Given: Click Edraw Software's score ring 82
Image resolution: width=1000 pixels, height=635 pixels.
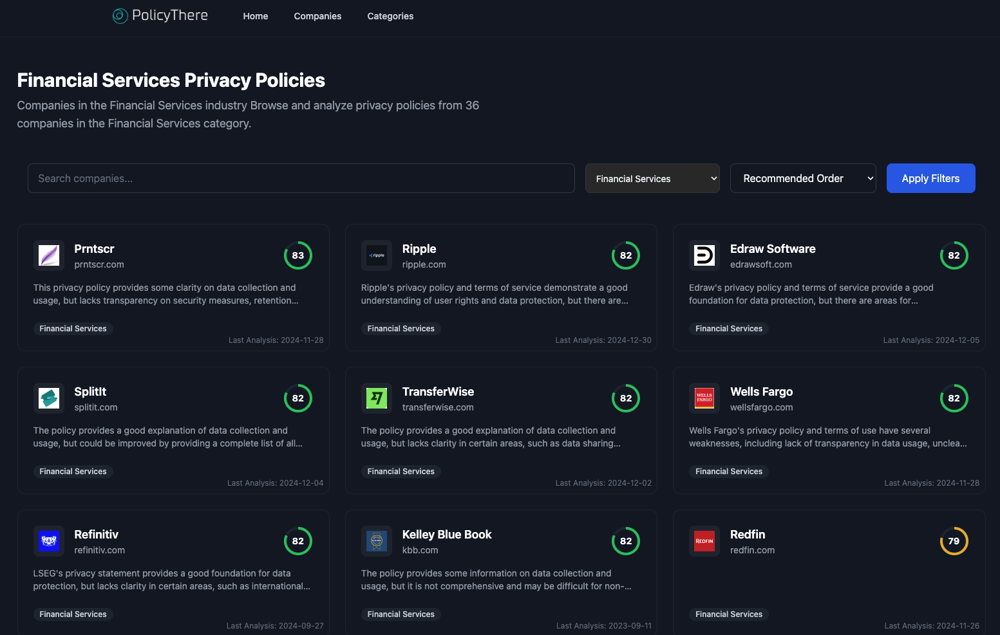Looking at the screenshot, I should [x=954, y=255].
